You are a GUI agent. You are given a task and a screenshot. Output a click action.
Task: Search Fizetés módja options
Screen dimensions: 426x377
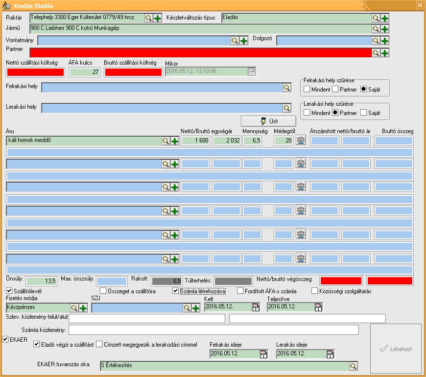74,308
